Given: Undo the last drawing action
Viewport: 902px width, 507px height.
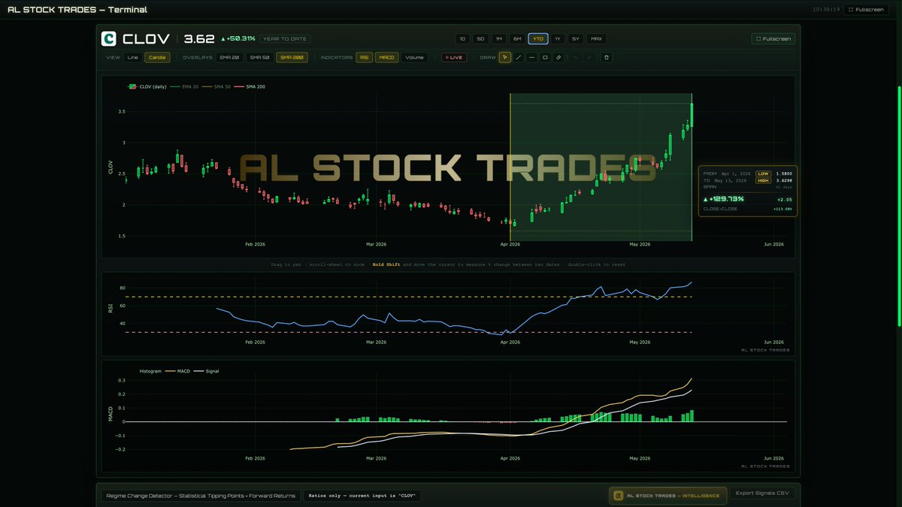Looking at the screenshot, I should pyautogui.click(x=576, y=57).
